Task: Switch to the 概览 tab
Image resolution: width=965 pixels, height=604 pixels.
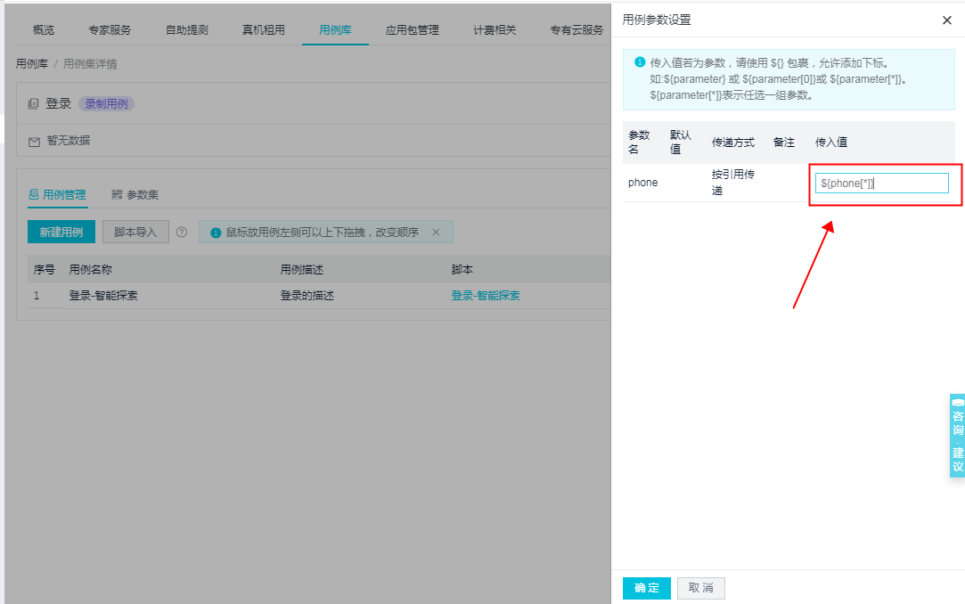Action: 43,29
